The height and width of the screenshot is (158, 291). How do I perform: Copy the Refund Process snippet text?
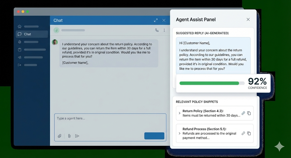coord(249,133)
